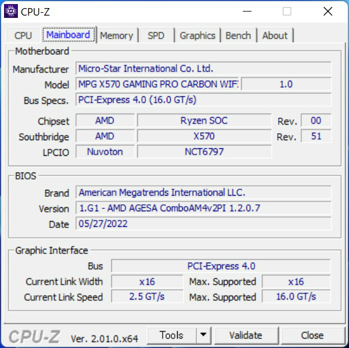Click the Current Link Width x16 value
The image size is (349, 348).
pyautogui.click(x=147, y=282)
